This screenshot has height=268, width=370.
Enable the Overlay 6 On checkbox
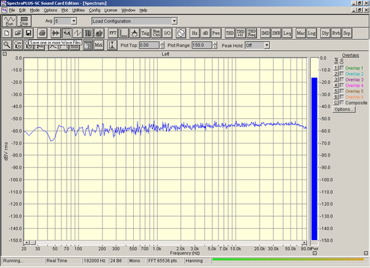pos(342,97)
